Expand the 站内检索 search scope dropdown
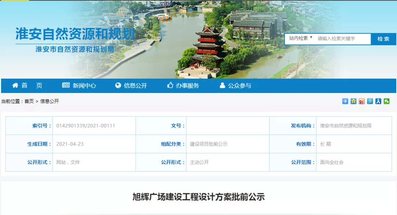This screenshot has width=397, height=215. click(300, 38)
